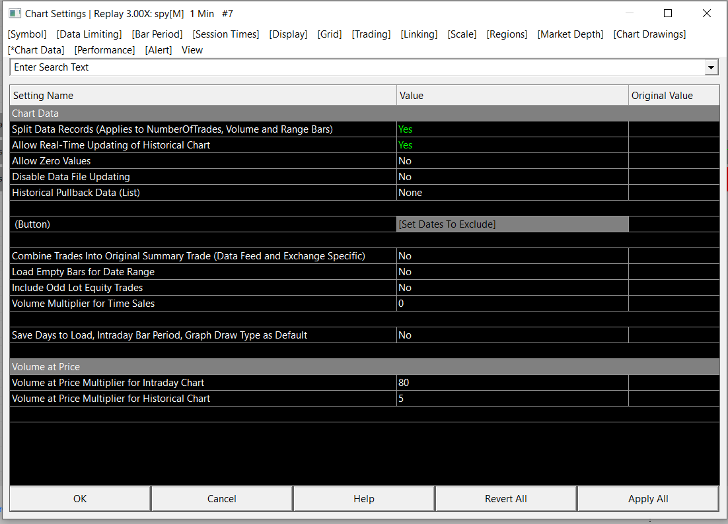The width and height of the screenshot is (728, 524).
Task: Click the Apply All button
Action: (x=648, y=499)
